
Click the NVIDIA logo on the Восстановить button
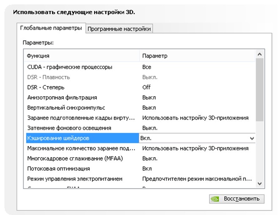[x=215, y=198]
